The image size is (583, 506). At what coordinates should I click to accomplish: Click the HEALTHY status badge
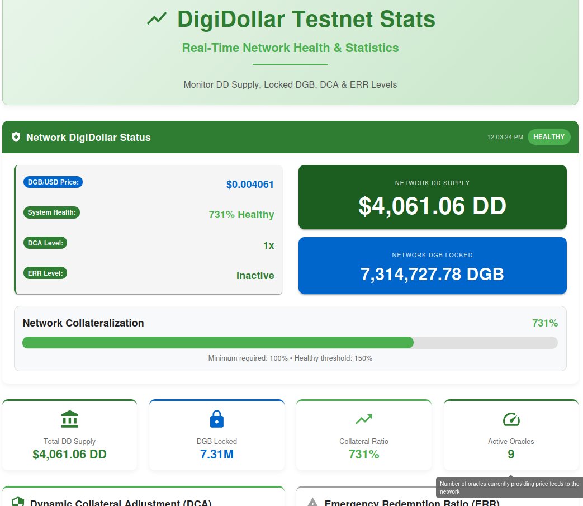click(549, 137)
